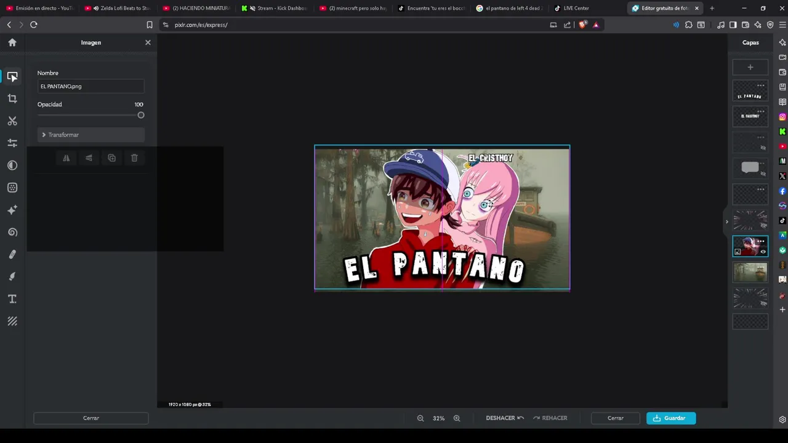Click the 32% zoom level value

[x=438, y=418]
